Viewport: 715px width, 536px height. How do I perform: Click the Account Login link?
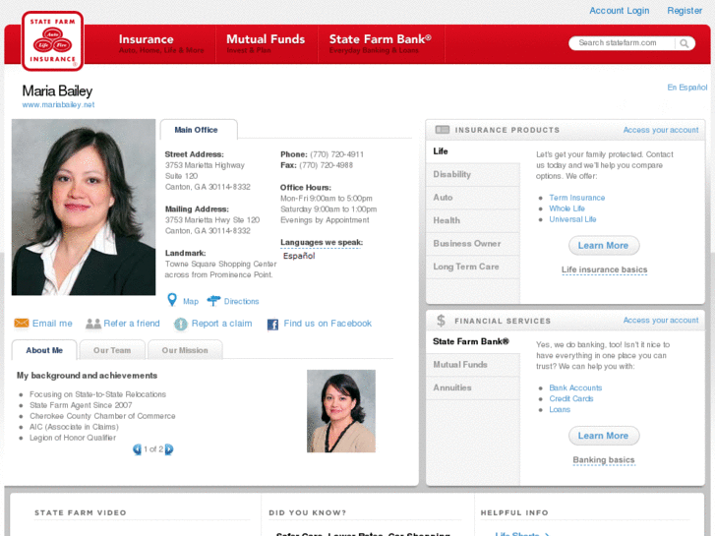[x=620, y=11]
